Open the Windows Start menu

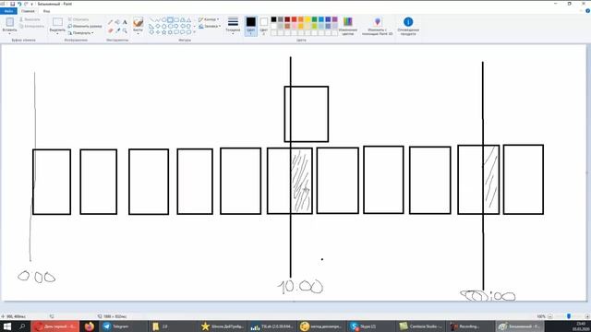tap(6, 326)
